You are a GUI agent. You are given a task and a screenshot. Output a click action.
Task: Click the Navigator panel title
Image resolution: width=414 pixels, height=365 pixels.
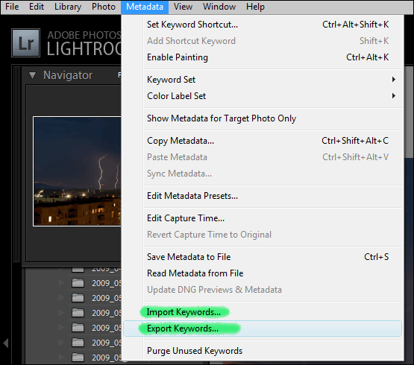click(x=68, y=75)
